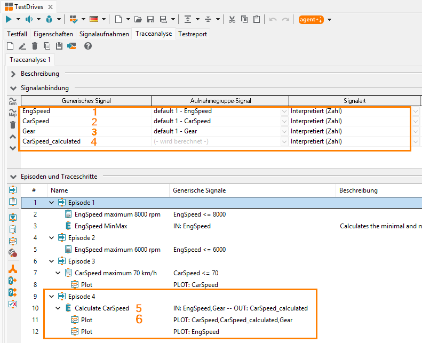Click the blue Run test play icon

tap(9, 19)
